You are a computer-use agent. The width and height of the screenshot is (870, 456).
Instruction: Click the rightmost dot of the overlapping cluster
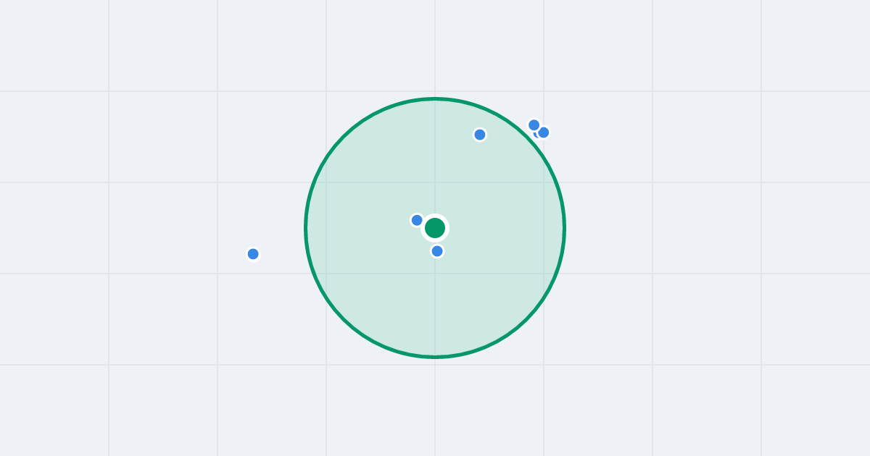[544, 132]
